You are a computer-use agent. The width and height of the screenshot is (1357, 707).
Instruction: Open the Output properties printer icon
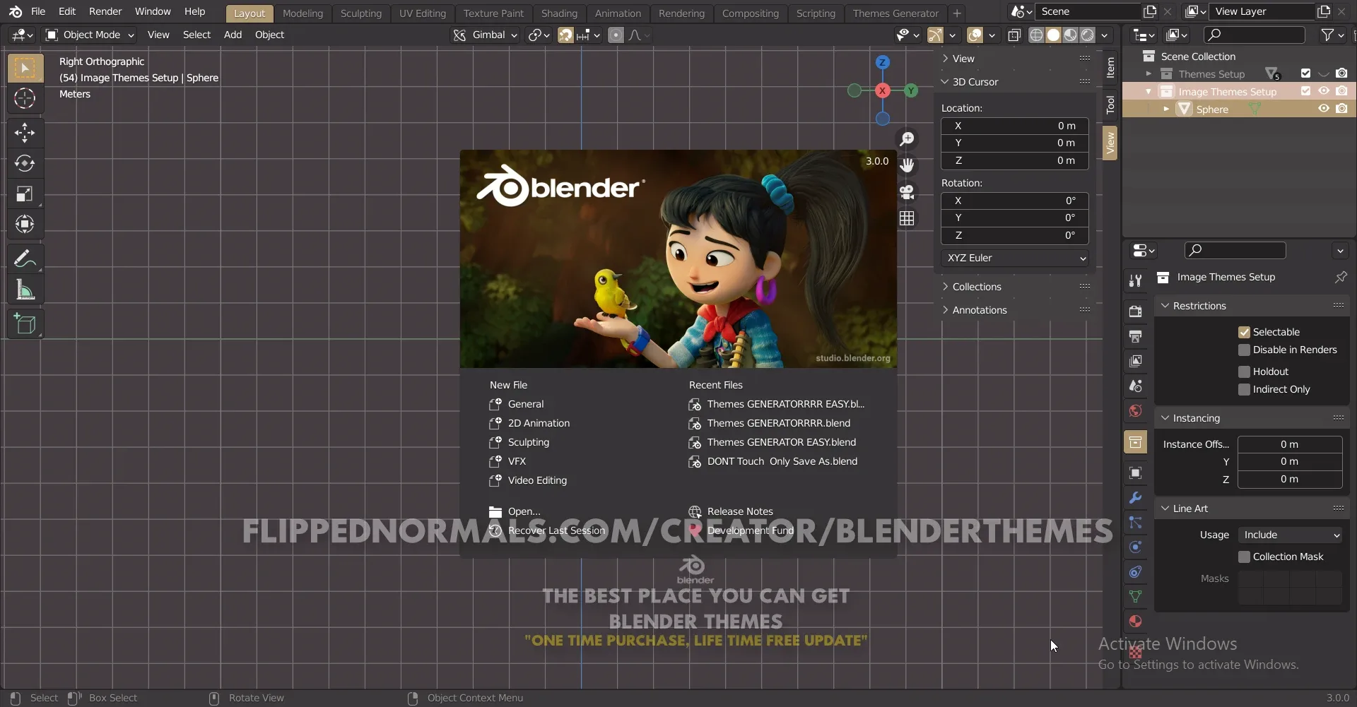[x=1136, y=336]
